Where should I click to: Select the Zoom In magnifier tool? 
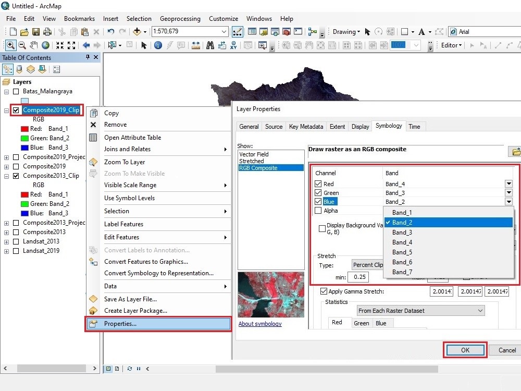tap(10, 45)
